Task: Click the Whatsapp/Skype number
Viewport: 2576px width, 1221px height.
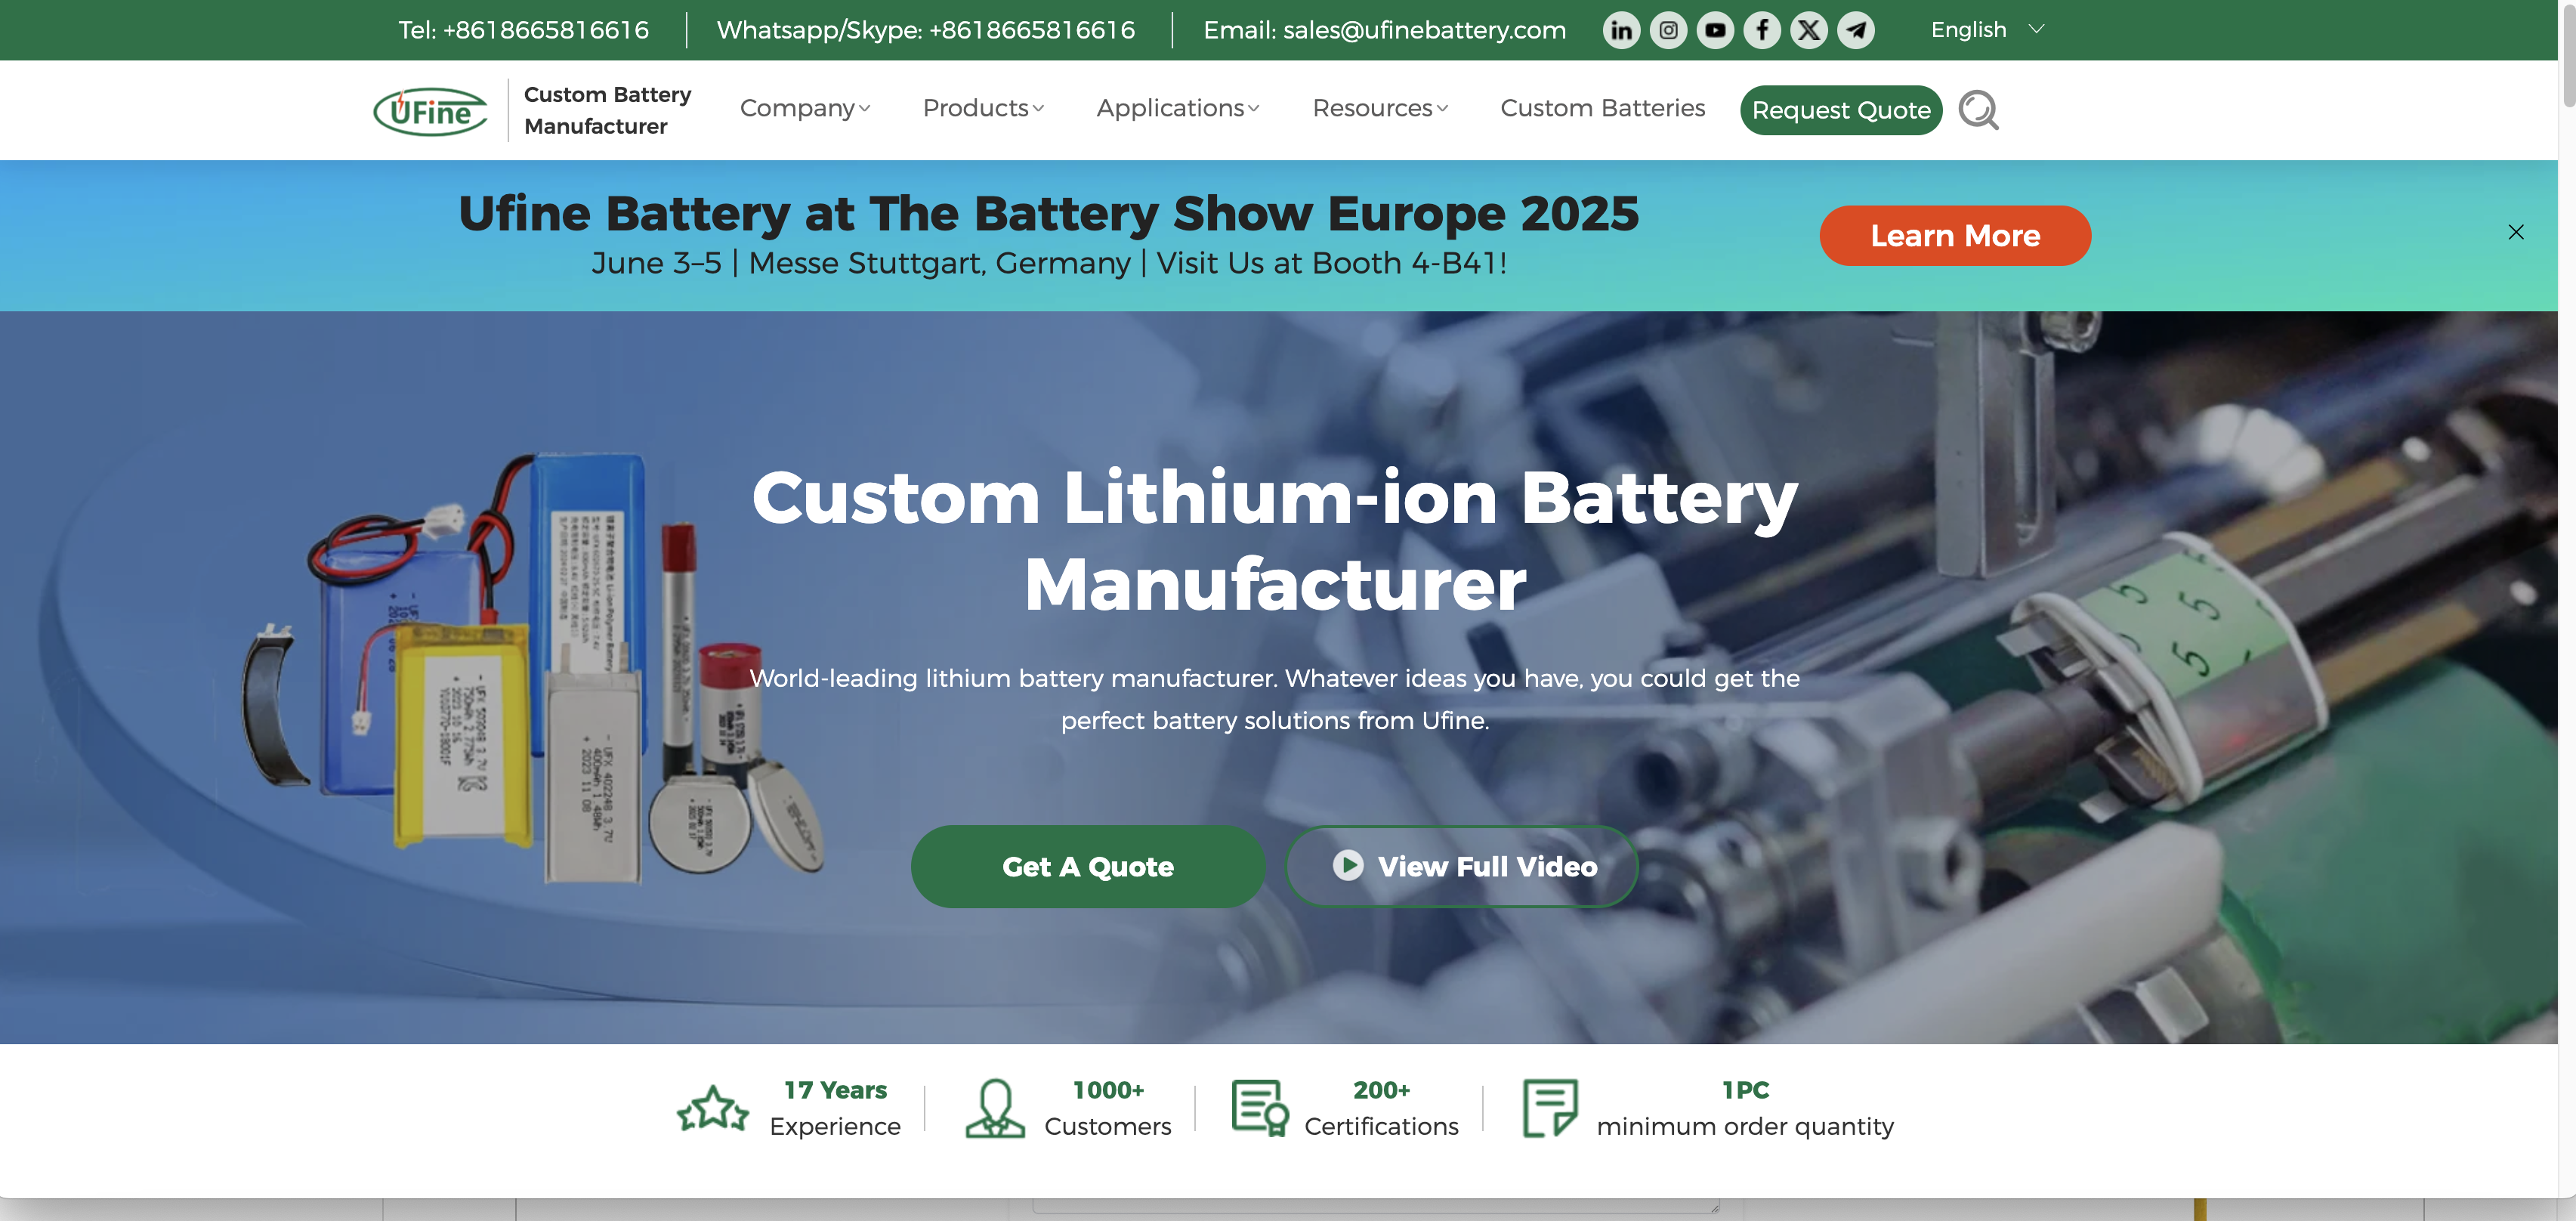Action: click(926, 30)
